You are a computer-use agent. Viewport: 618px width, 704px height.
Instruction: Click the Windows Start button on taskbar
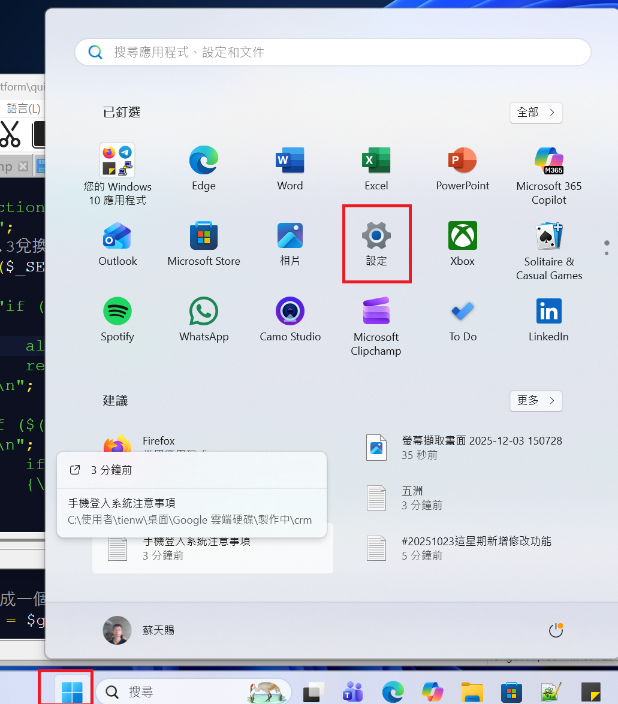[72, 691]
